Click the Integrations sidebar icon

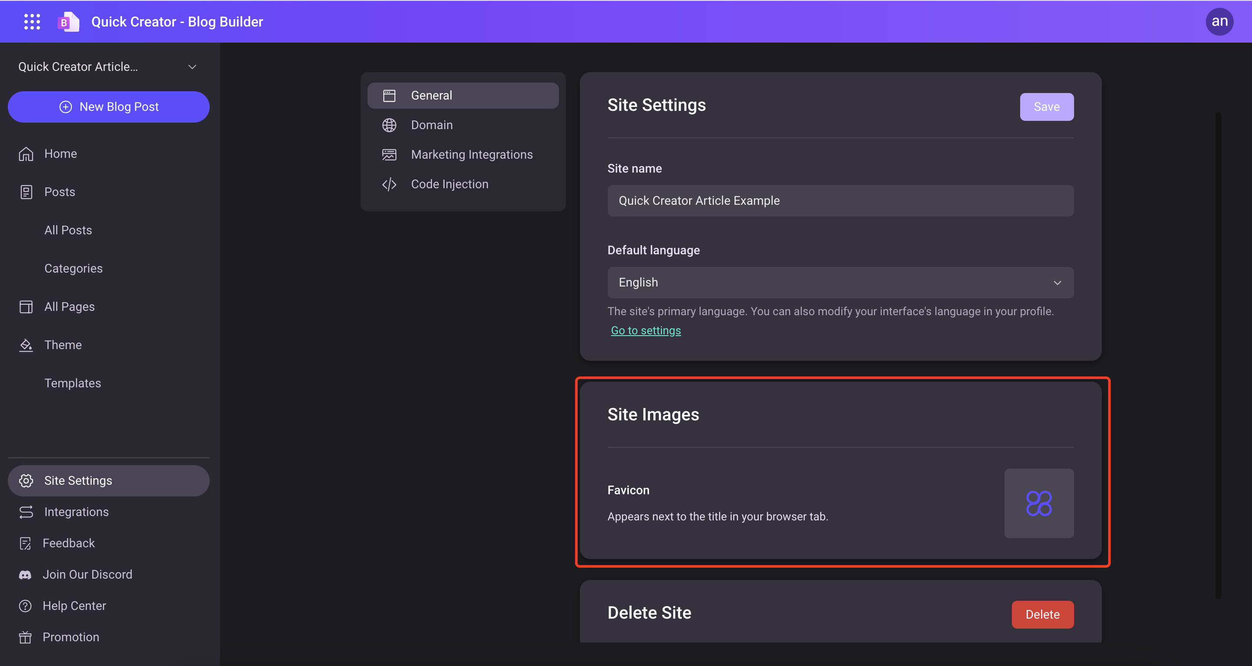coord(27,512)
